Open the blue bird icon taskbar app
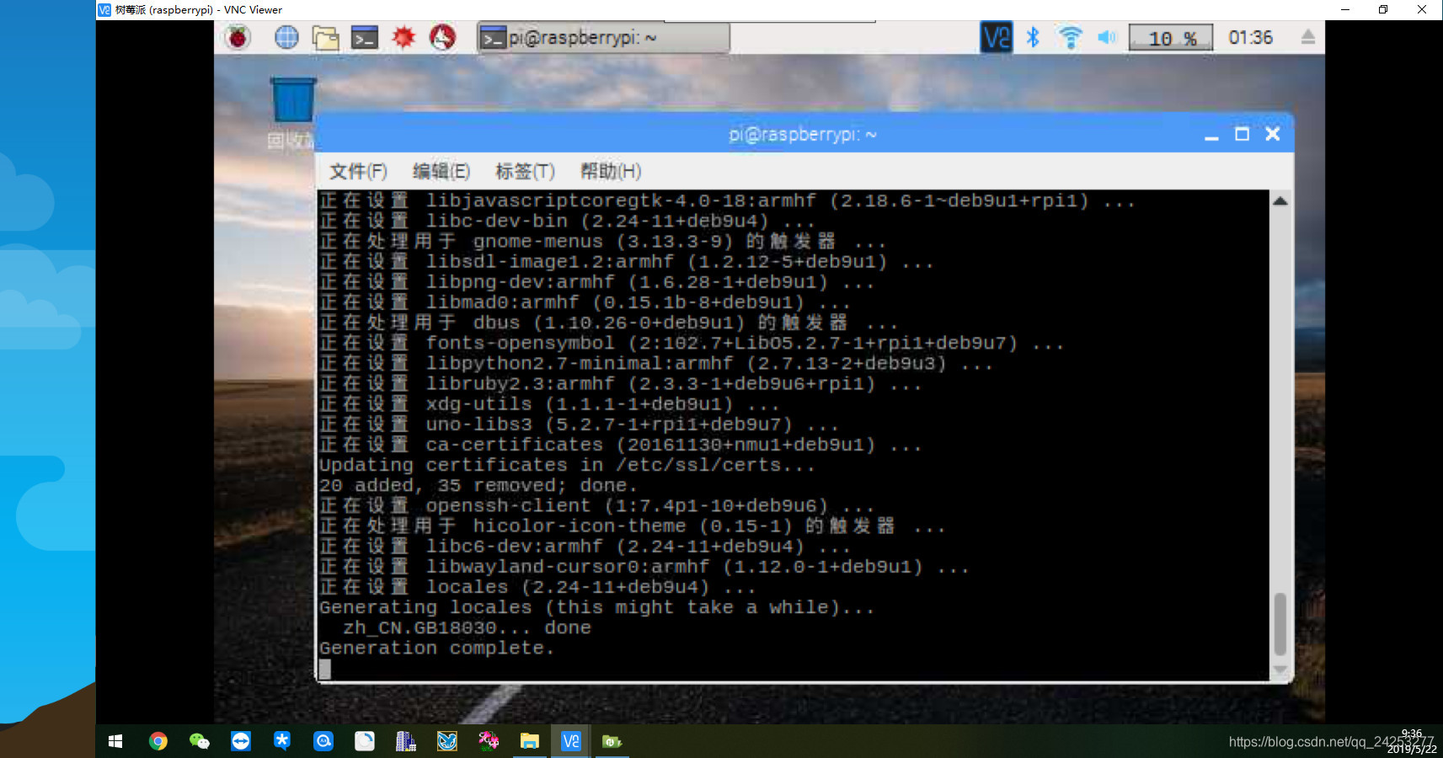Viewport: 1443px width, 758px height. tap(447, 741)
